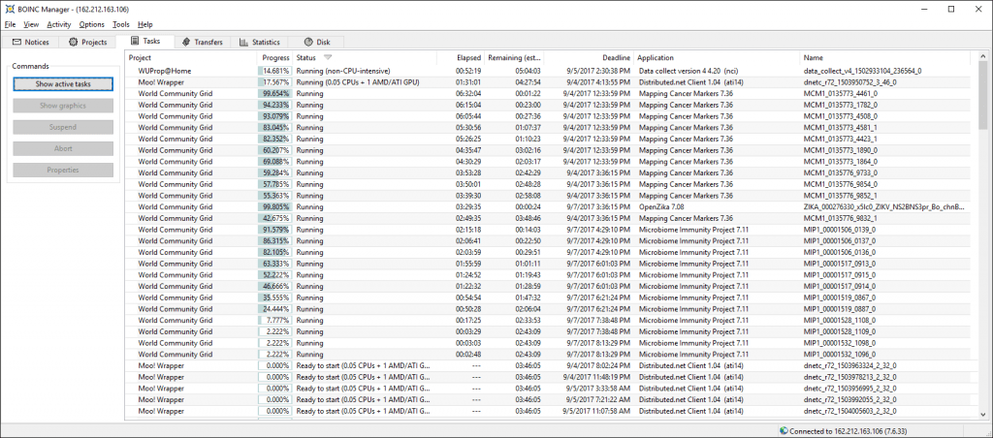The height and width of the screenshot is (438, 993).
Task: Select task dnetc_r72_1503963324_2_32_0
Action: pos(547,366)
